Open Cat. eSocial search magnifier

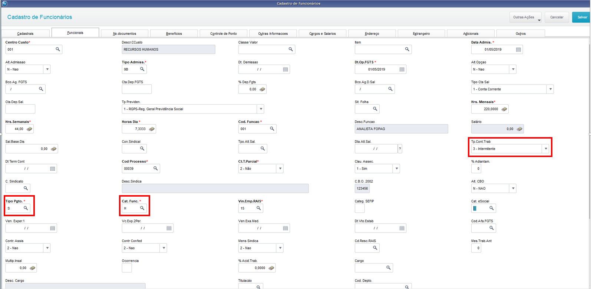pyautogui.click(x=492, y=208)
